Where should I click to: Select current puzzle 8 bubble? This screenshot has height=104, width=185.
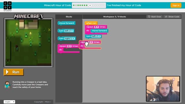click(90, 5)
